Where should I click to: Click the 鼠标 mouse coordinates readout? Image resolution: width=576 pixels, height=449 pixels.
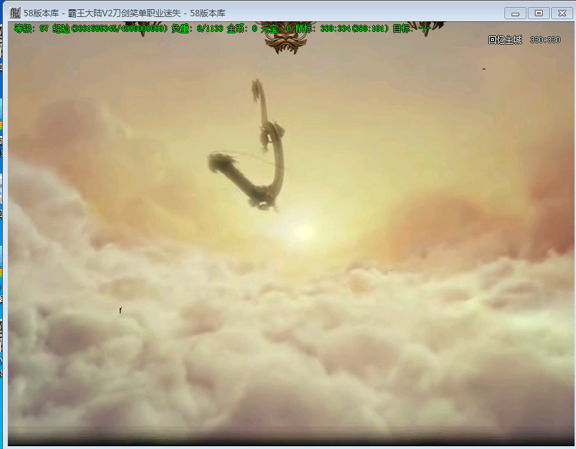(x=342, y=28)
